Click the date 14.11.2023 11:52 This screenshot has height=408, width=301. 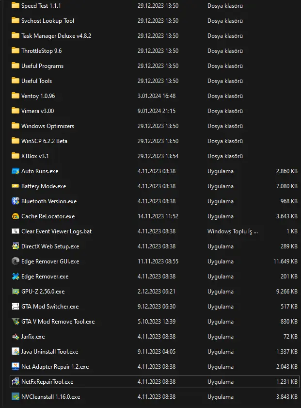(x=158, y=216)
